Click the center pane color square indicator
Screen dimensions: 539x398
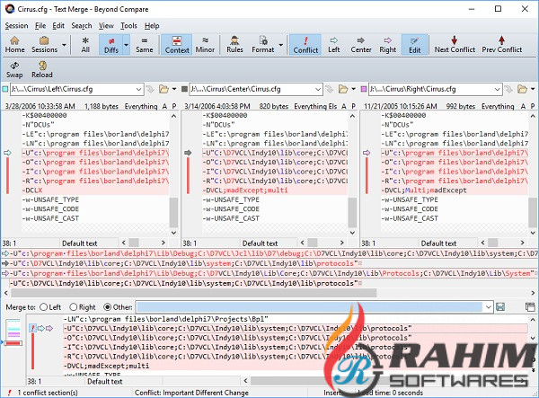184,89
